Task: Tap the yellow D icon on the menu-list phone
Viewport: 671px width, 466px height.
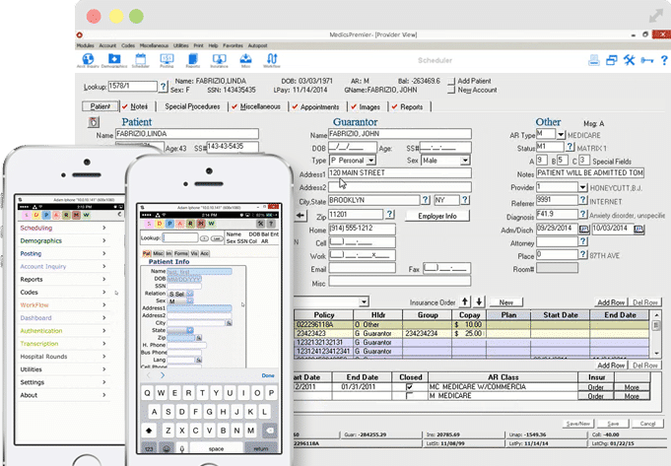Action: click(36, 215)
